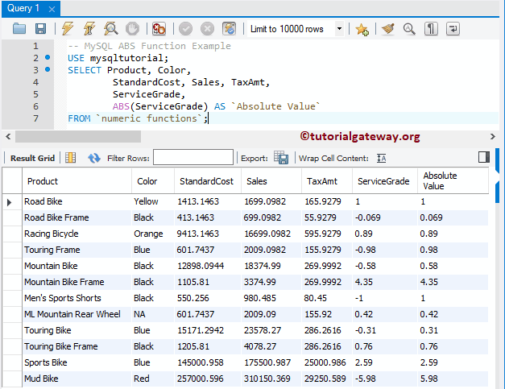Open the Find magnifying glass tool
Viewport: 505px width, 389px height.
pyautogui.click(x=409, y=29)
